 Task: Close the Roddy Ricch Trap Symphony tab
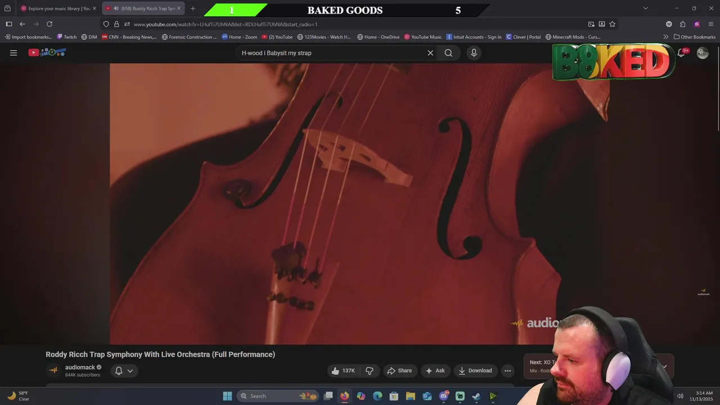click(x=179, y=8)
